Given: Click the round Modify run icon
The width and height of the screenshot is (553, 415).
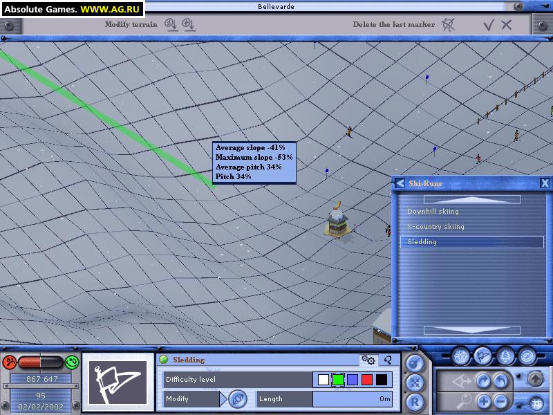Looking at the screenshot, I should pyautogui.click(x=237, y=399).
